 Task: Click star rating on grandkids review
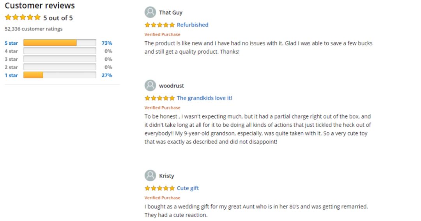click(160, 98)
